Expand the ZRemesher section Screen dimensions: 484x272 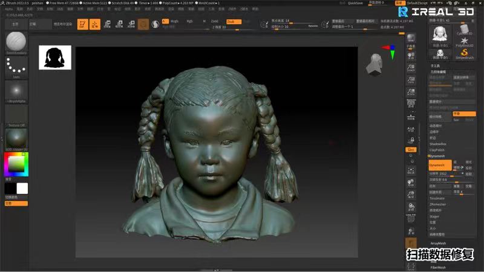tap(437, 204)
